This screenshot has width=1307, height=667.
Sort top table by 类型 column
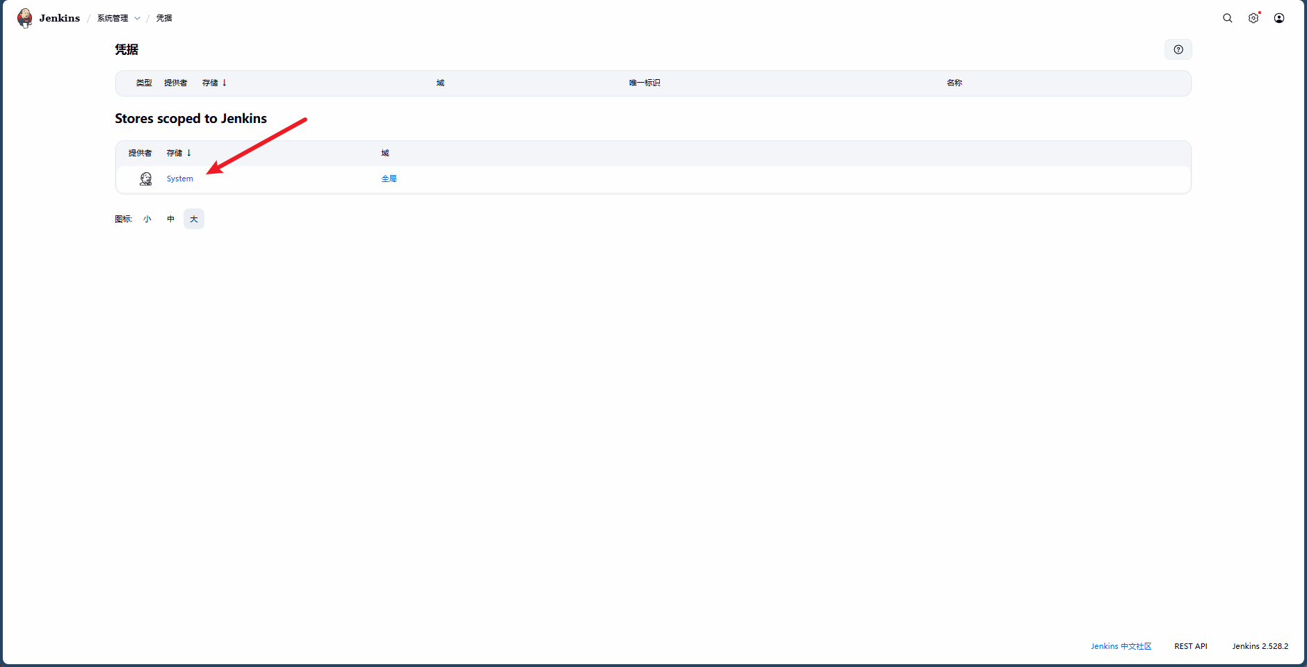pos(144,83)
